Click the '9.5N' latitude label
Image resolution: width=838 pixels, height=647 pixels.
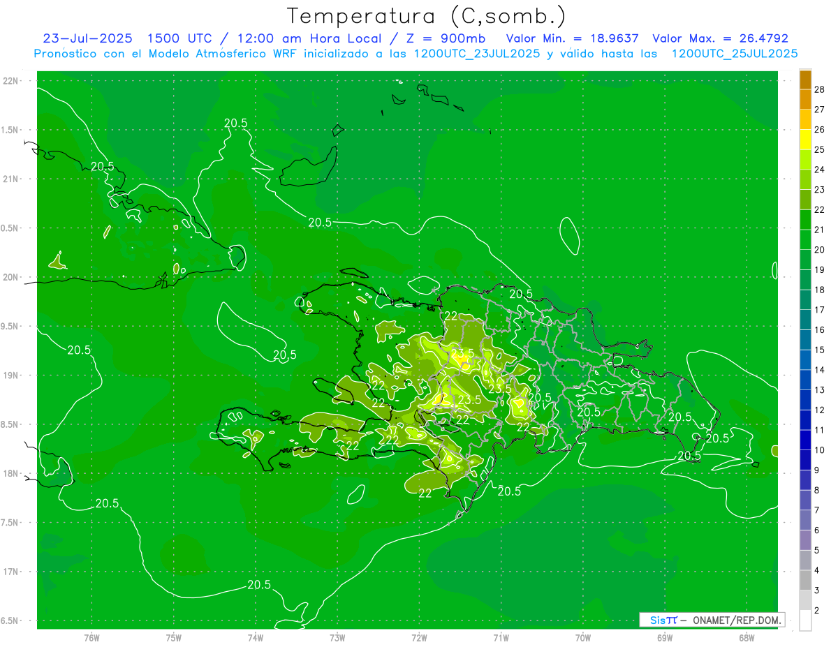click(10, 326)
